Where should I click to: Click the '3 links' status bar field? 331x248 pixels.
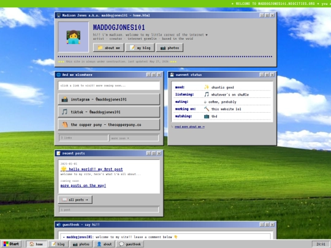click(x=83, y=138)
